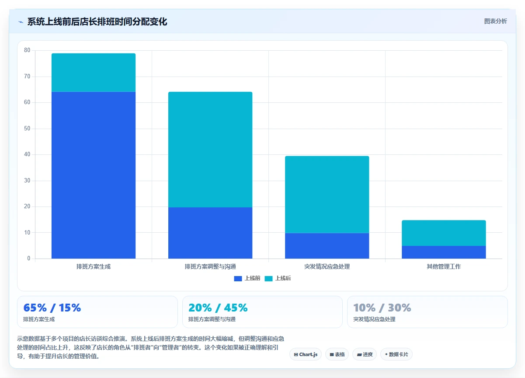Select the 进度 tag chip

click(x=365, y=354)
